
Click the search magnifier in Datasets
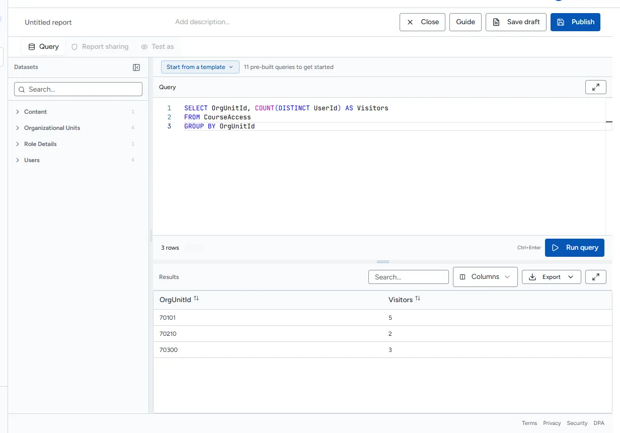pyautogui.click(x=22, y=90)
